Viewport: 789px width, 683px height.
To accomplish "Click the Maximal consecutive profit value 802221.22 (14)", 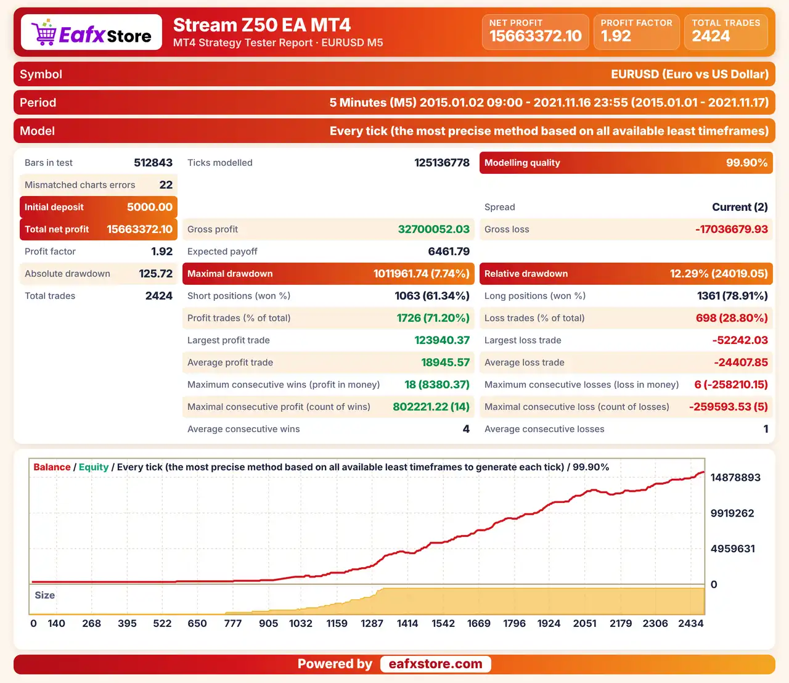I will click(431, 407).
